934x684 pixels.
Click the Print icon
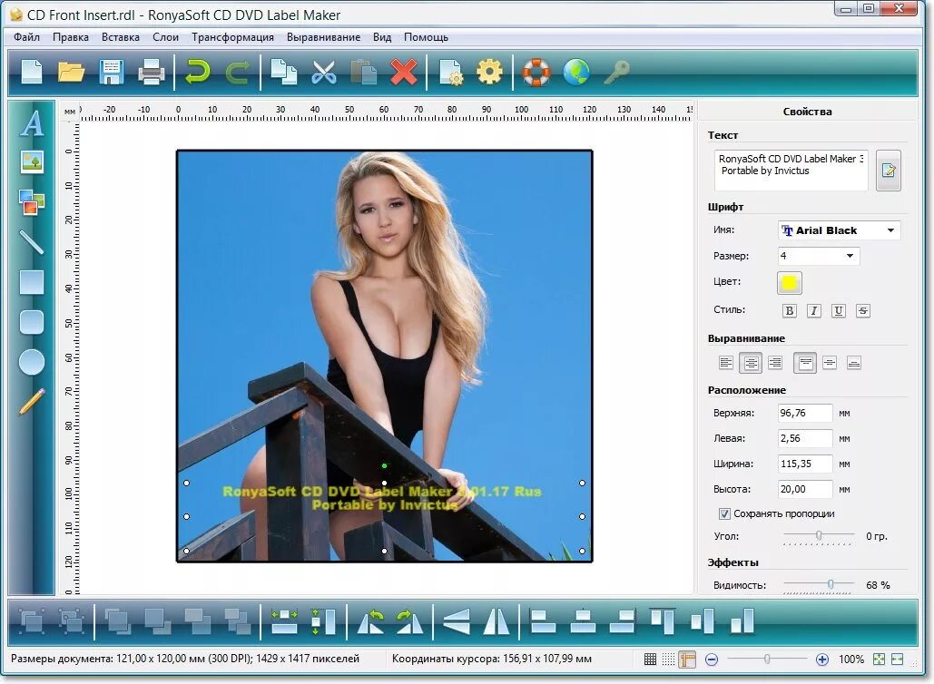[152, 73]
